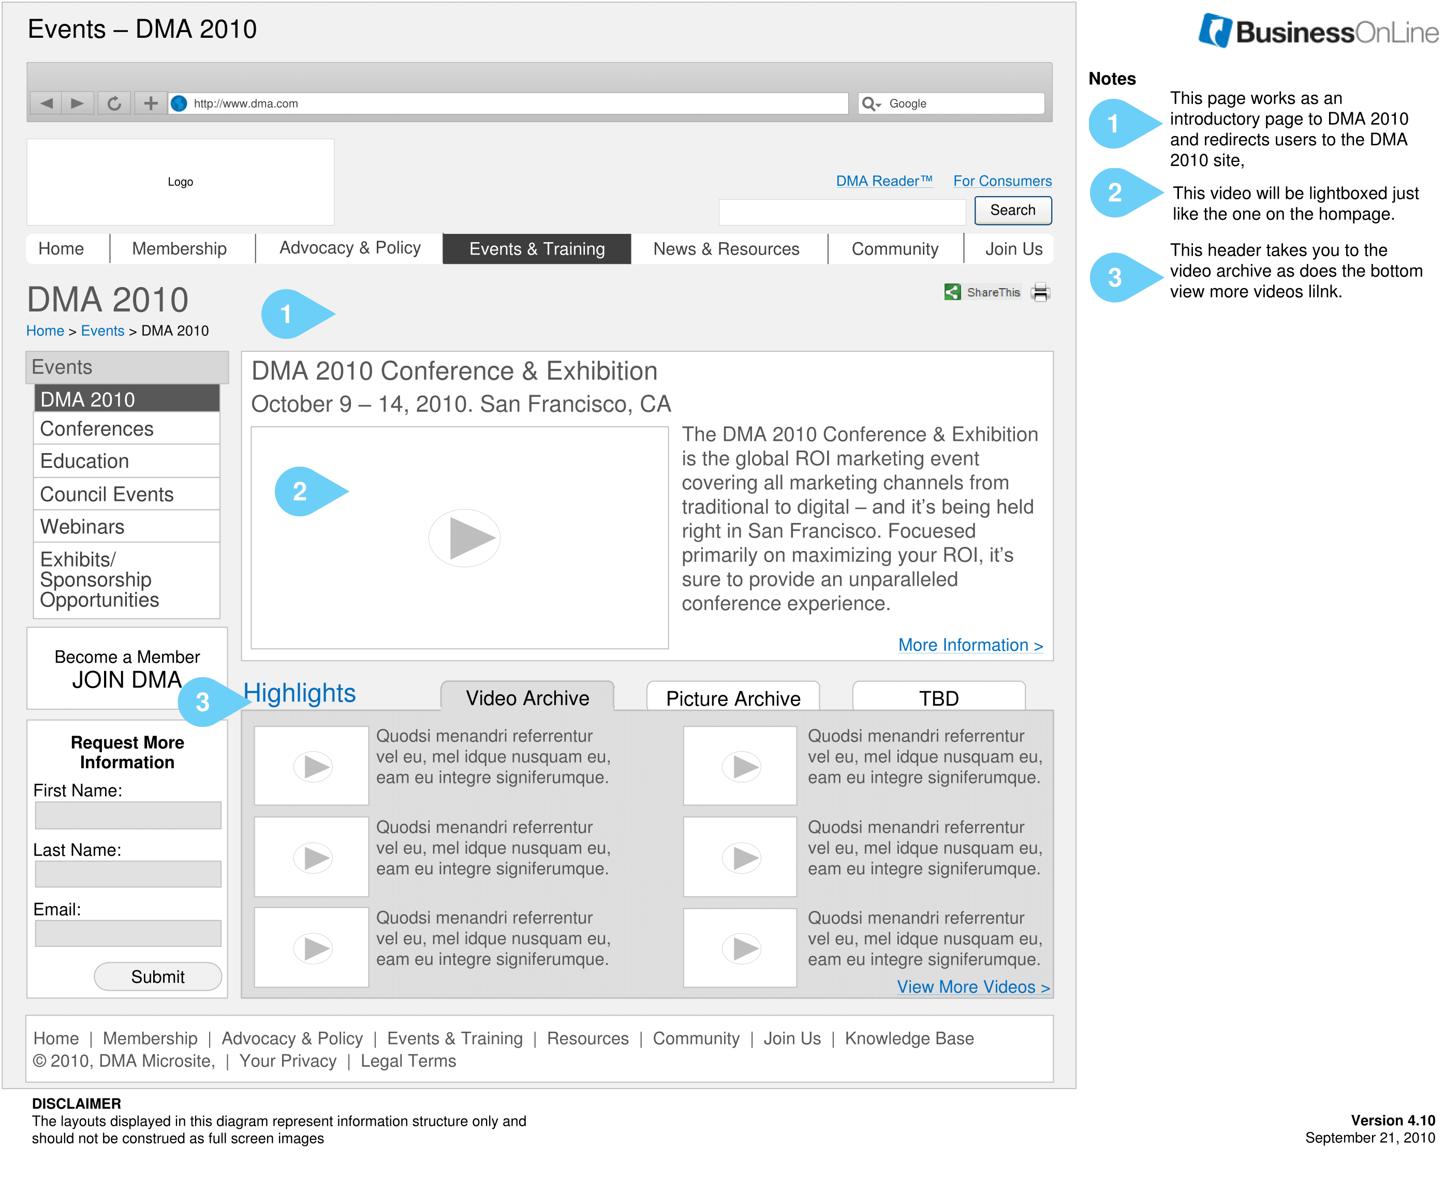The height and width of the screenshot is (1177, 1445).
Task: Select Council Events in the sidebar
Action: click(x=127, y=494)
